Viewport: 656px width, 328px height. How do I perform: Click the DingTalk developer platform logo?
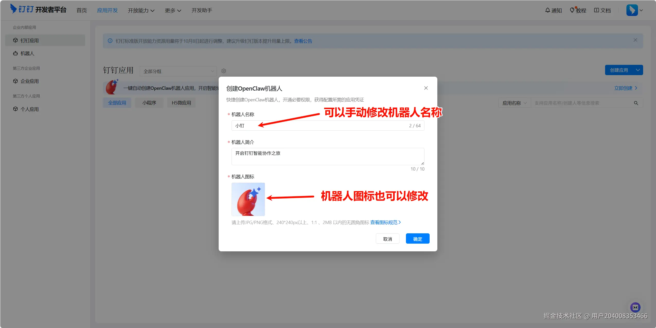point(38,9)
